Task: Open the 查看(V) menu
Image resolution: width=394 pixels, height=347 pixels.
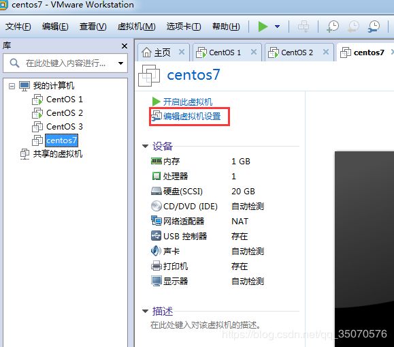Action: 93,27
